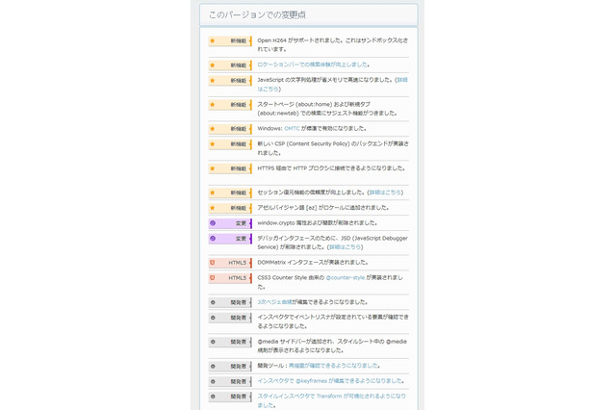
Task: Click the star icon beside the 新しい CSP entry
Action: click(x=212, y=143)
